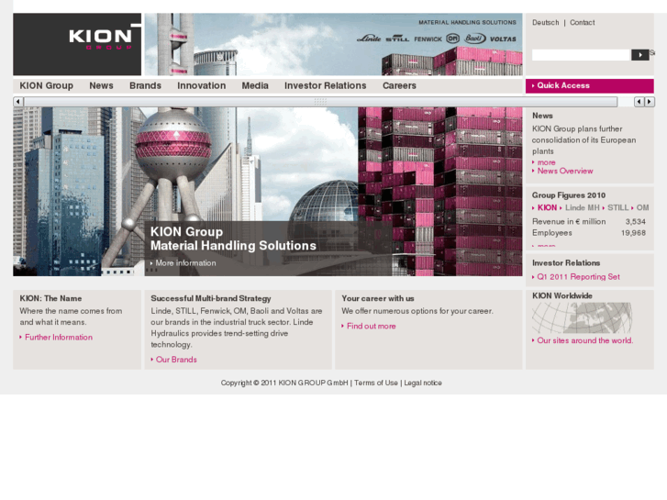This screenshot has height=500, width=667.
Task: Click the main banner image
Action: point(268,192)
